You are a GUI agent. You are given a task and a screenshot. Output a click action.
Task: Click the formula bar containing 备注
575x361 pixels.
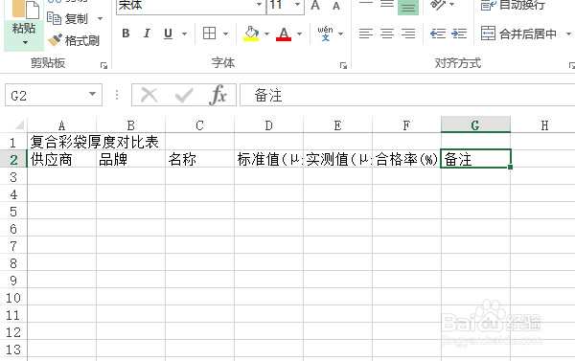pyautogui.click(x=407, y=95)
